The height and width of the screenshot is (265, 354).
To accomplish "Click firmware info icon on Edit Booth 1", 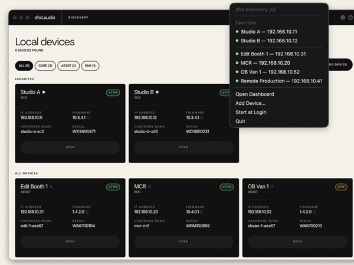I will point(87,212).
